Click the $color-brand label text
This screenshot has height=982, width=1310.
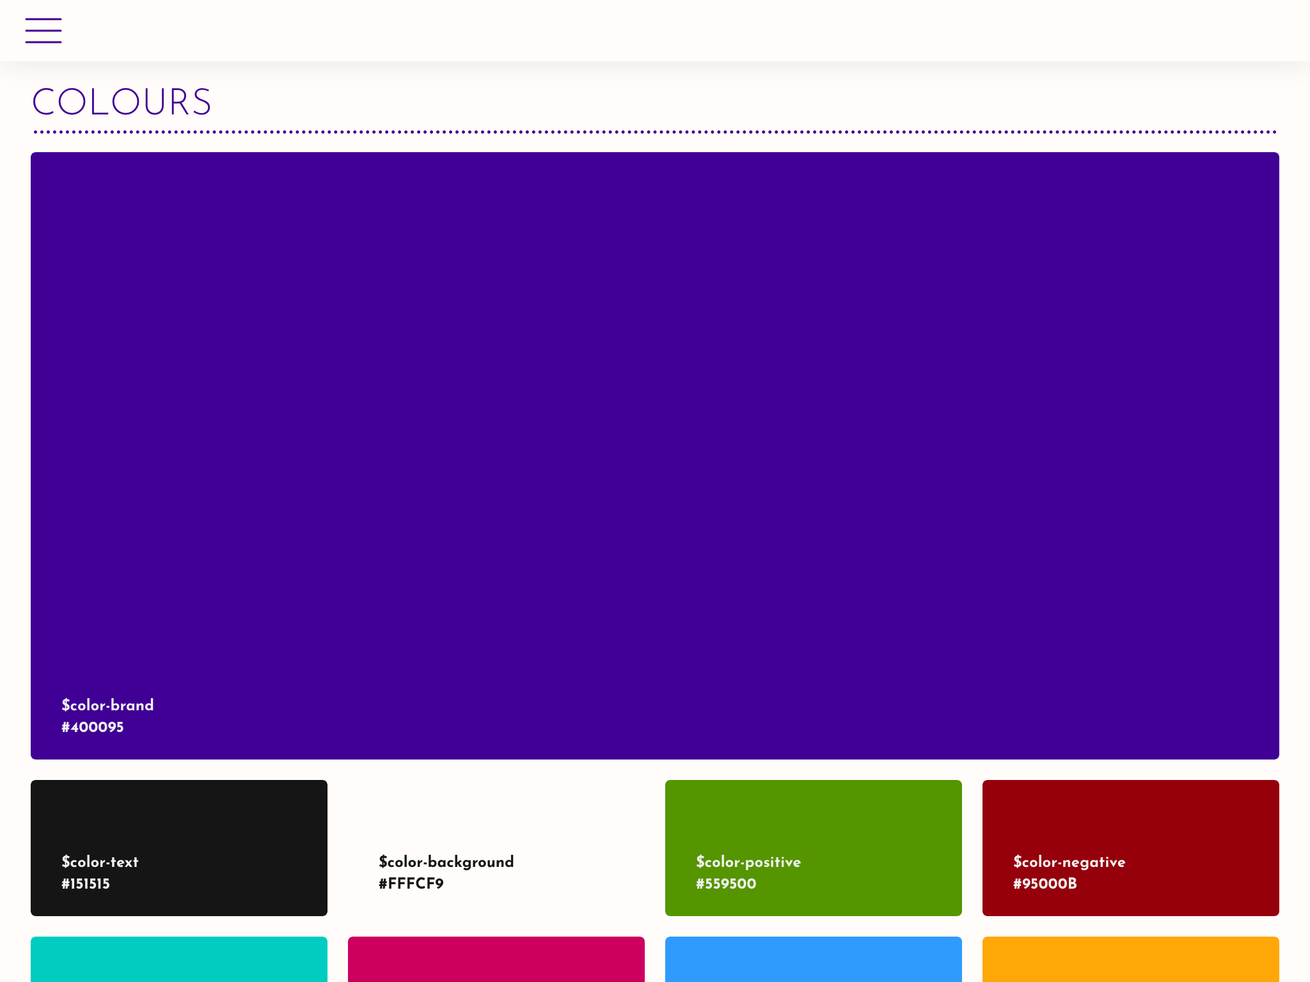107,705
